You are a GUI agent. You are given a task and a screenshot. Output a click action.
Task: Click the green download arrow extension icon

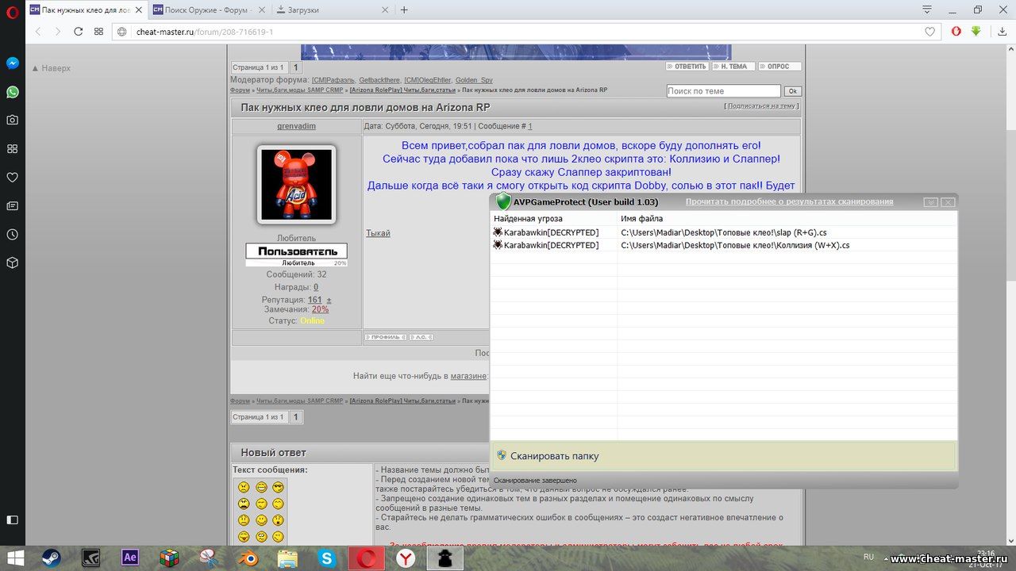pyautogui.click(x=976, y=32)
